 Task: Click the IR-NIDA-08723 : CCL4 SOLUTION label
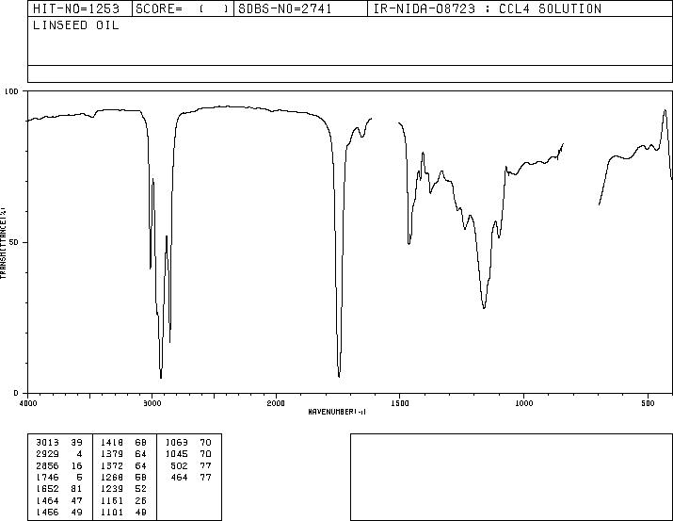click(488, 8)
